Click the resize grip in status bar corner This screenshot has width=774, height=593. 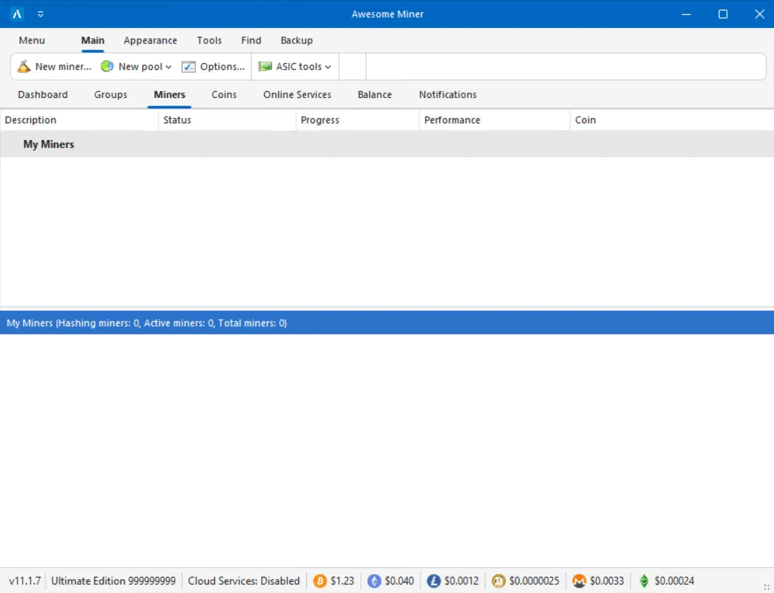pyautogui.click(x=767, y=587)
